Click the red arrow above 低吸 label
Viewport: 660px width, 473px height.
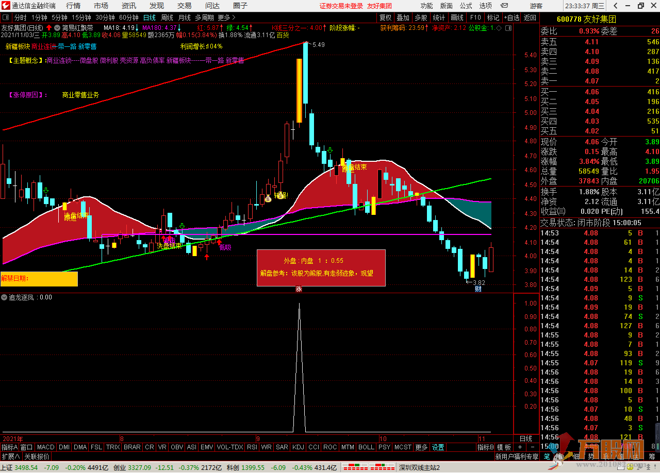click(x=219, y=241)
